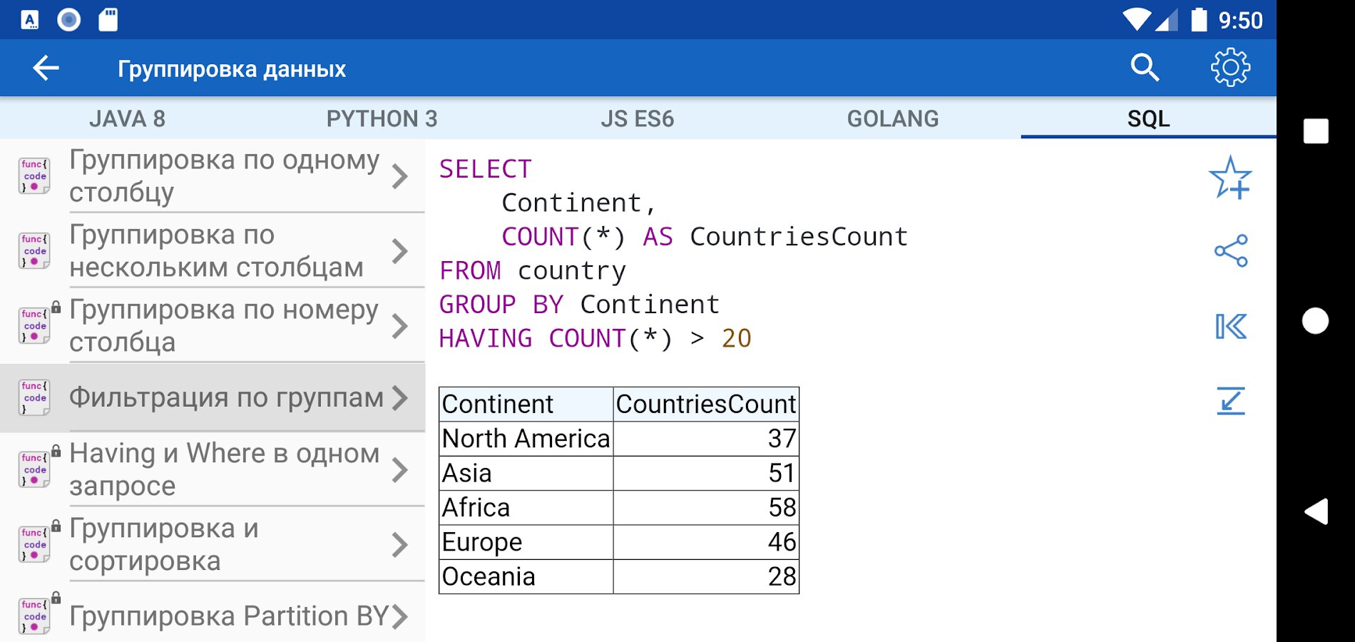Expand chevron for Группировка Partition BY
Viewport: 1355px width, 642px height.
pyautogui.click(x=400, y=616)
